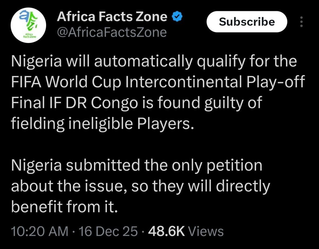This screenshot has height=249, width=319.
Task: Click the blue verified checkmark badge
Action: click(x=178, y=17)
